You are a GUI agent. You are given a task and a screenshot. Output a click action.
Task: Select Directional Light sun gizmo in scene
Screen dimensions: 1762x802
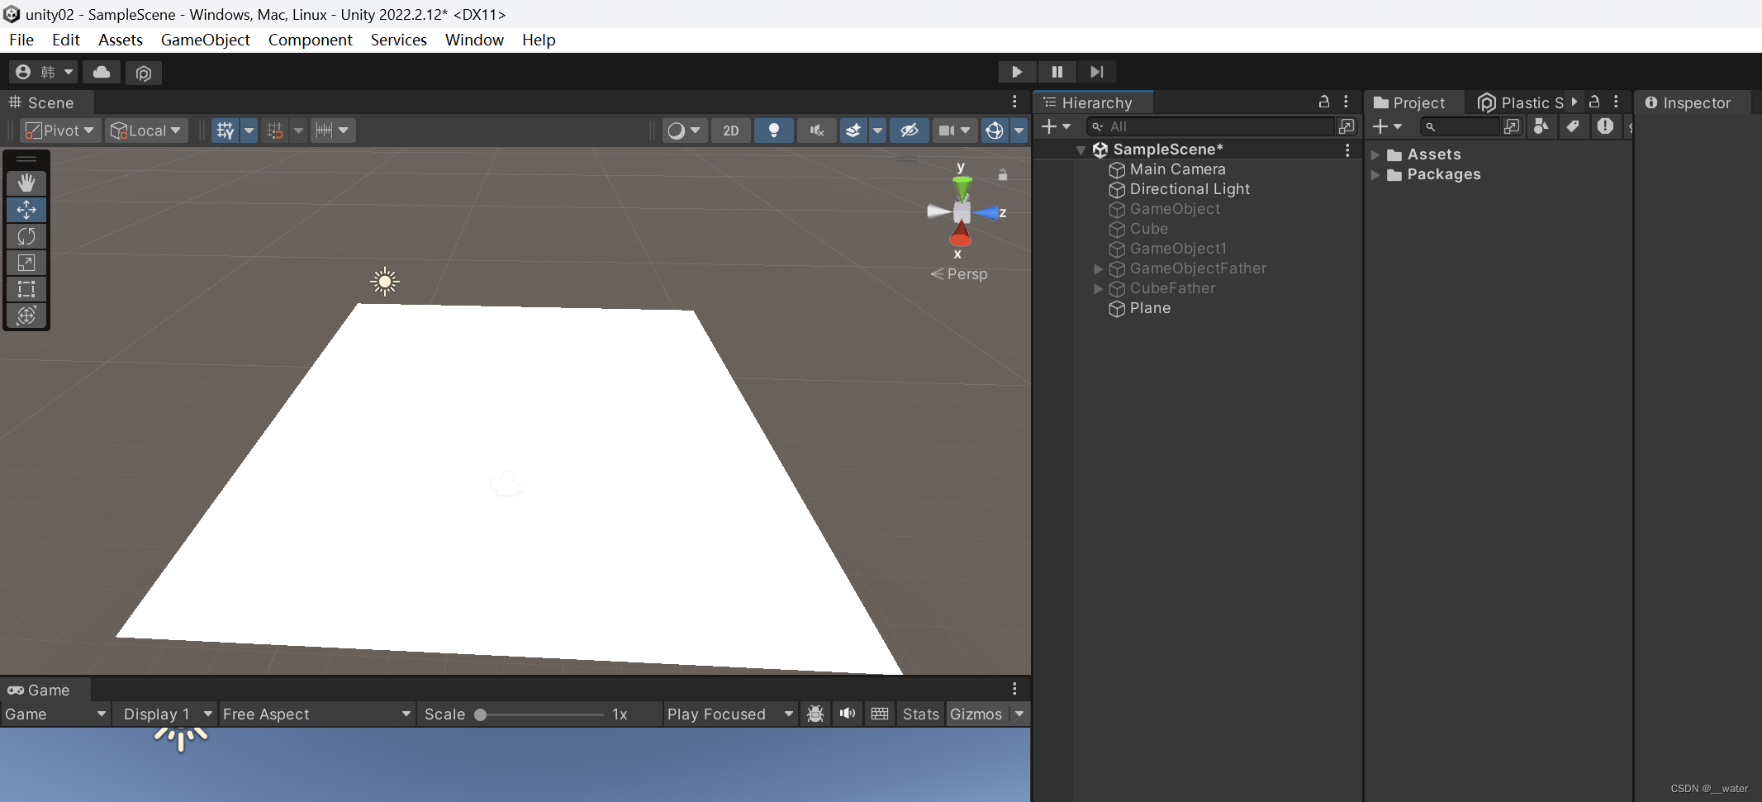(x=384, y=282)
